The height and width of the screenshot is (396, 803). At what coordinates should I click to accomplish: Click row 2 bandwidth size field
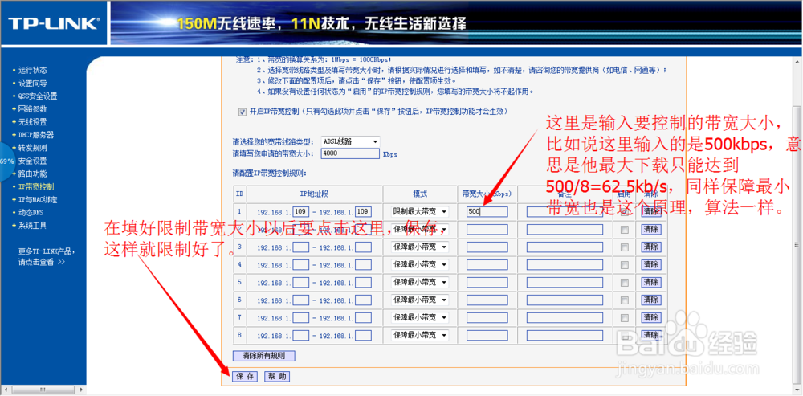coord(487,230)
